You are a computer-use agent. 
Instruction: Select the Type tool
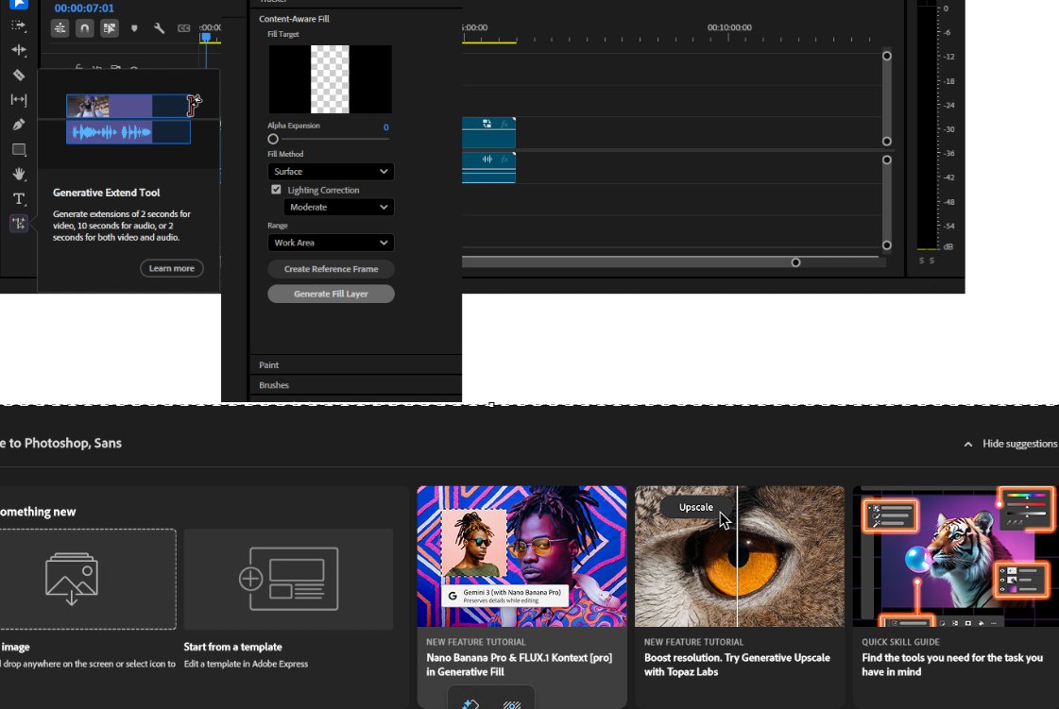click(x=18, y=198)
